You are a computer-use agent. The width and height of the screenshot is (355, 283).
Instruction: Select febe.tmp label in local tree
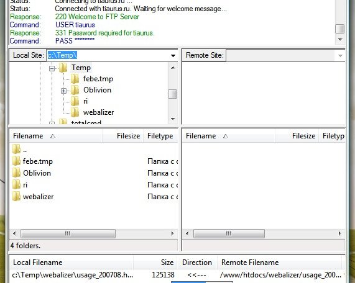pyautogui.click(x=98, y=79)
